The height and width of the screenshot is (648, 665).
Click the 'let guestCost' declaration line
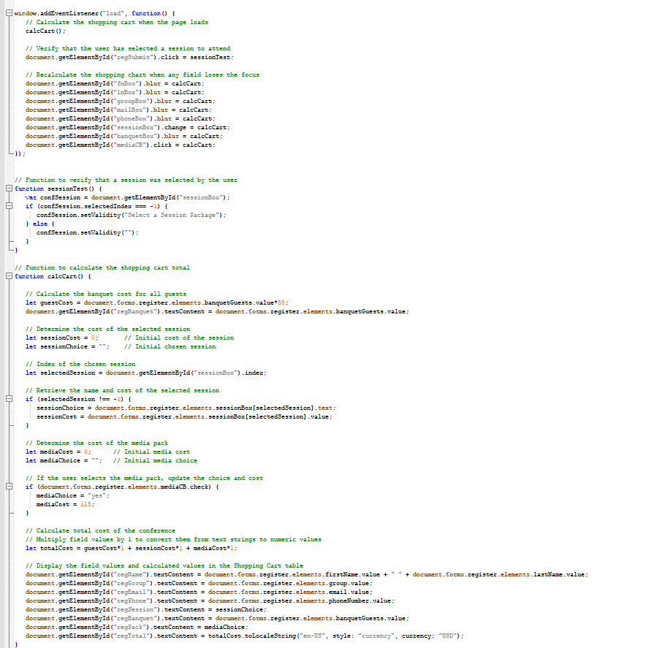(x=157, y=302)
